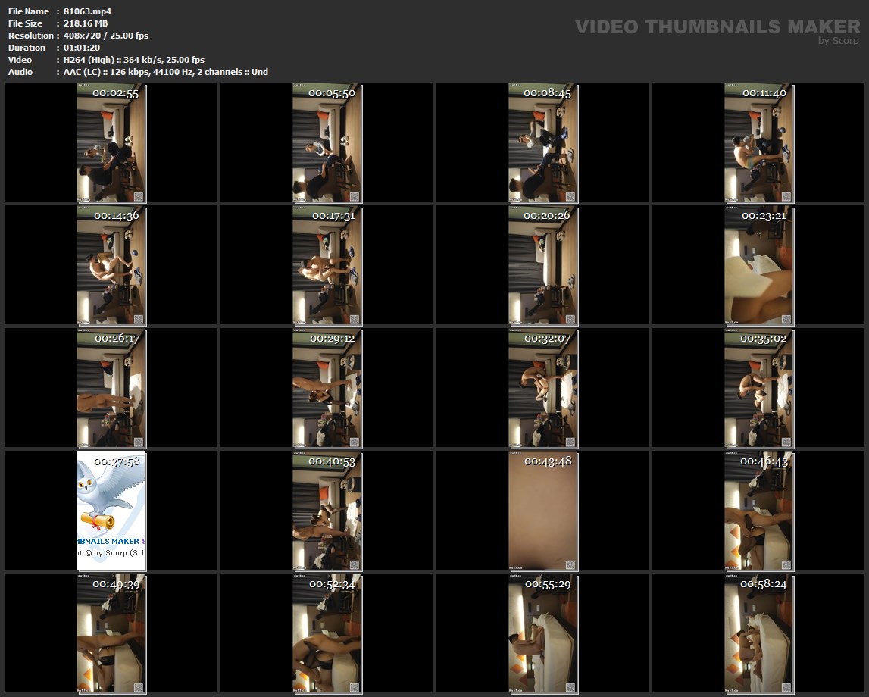Click the duration value 01:01:20
The height and width of the screenshot is (697, 869).
pyautogui.click(x=82, y=48)
